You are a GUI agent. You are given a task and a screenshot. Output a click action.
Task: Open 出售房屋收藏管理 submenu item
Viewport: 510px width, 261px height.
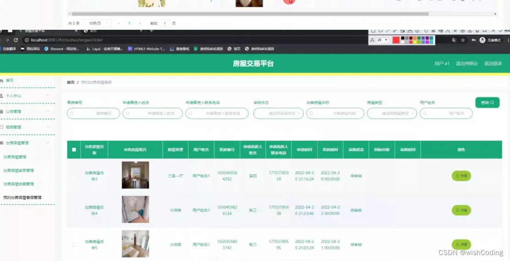(x=18, y=184)
